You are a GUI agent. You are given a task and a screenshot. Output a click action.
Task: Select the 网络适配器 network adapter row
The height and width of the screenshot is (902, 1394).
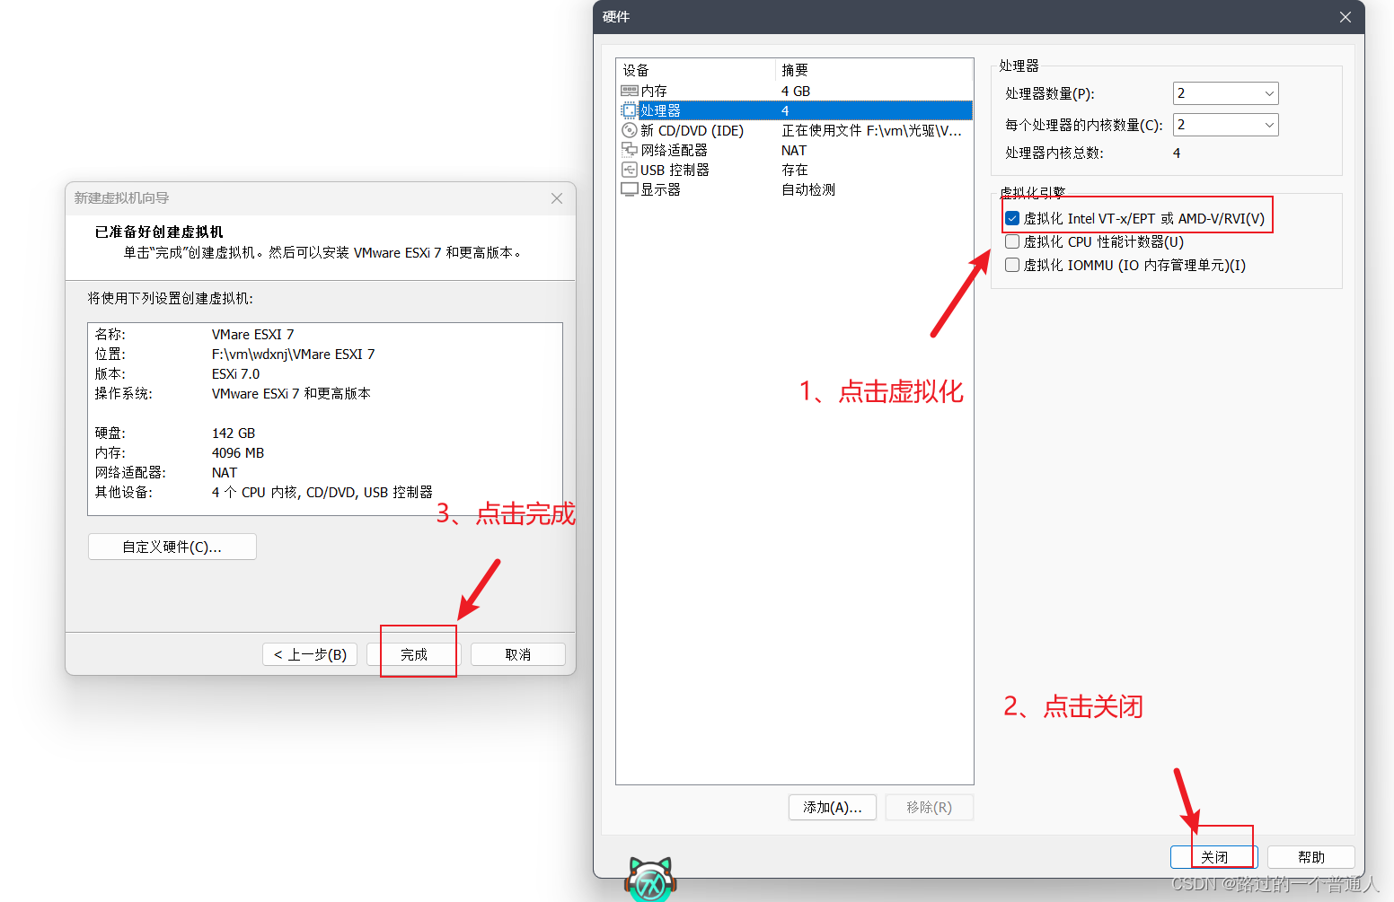[795, 150]
